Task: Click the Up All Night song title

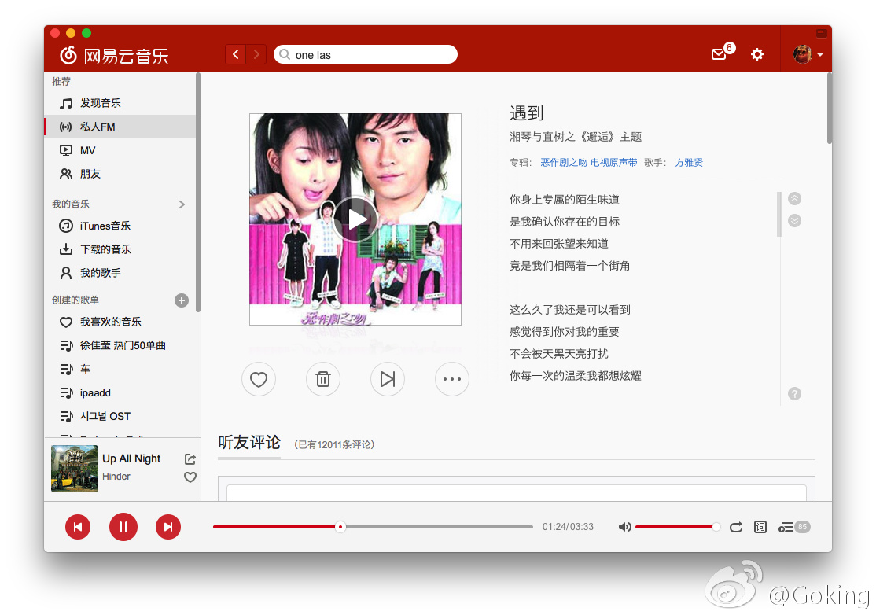Action: (131, 458)
